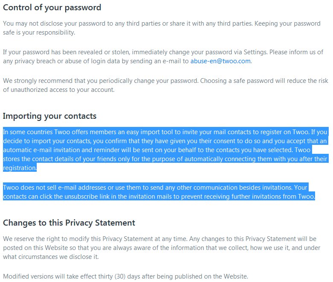Click the paragraph "We reserve the right to modify"

pos(162,248)
